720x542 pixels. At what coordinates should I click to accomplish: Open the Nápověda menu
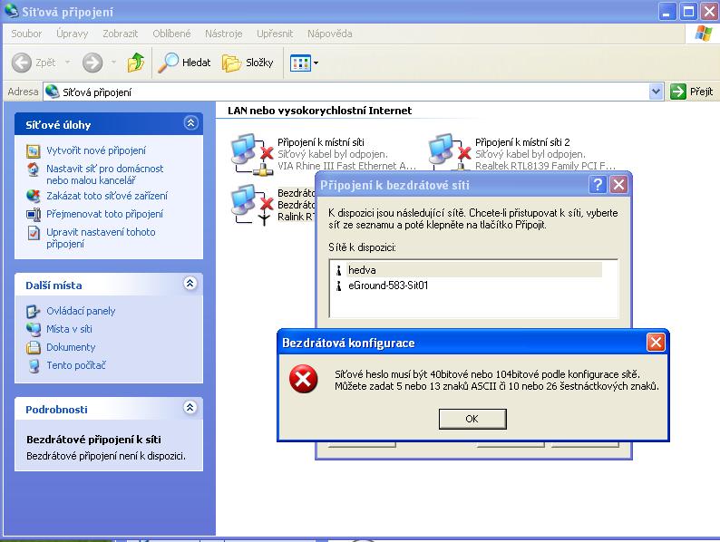(330, 34)
